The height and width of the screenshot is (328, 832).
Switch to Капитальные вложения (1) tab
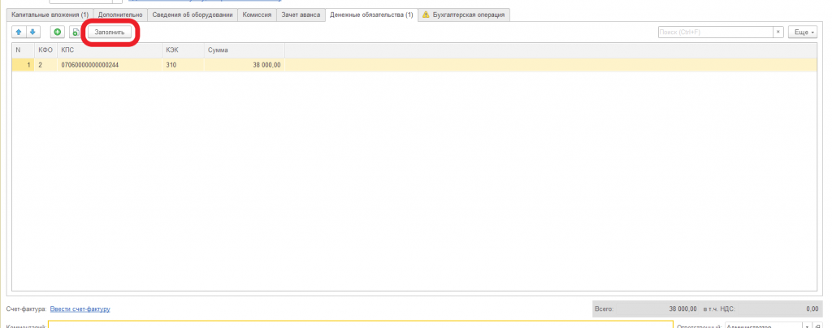tap(50, 15)
